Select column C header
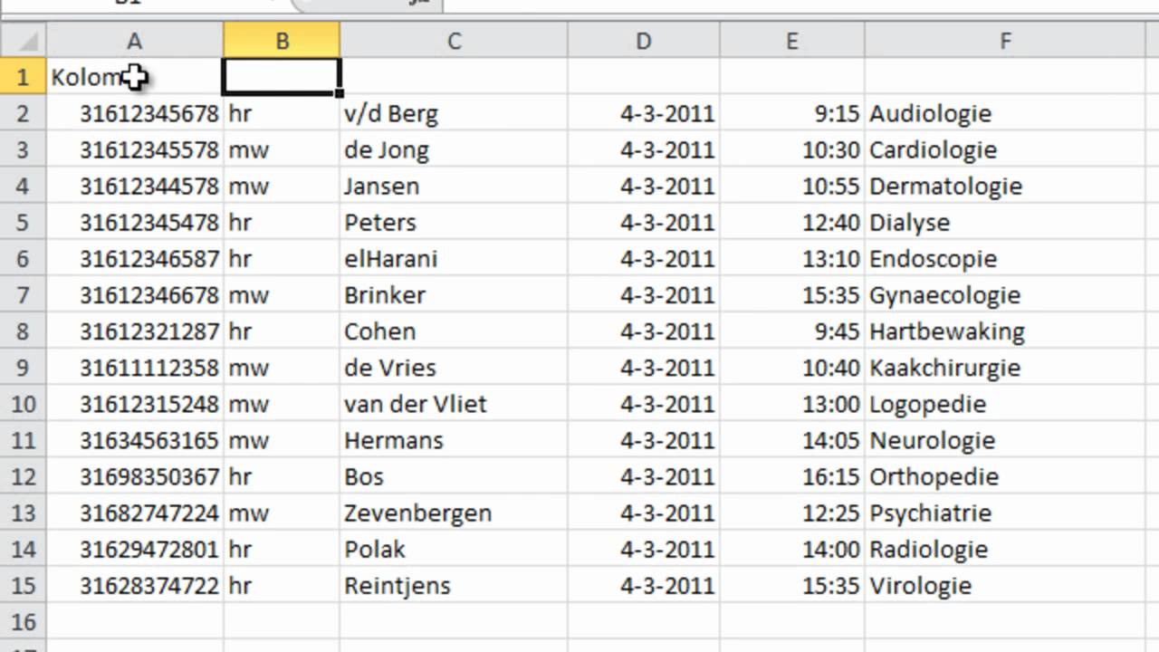 [x=453, y=41]
